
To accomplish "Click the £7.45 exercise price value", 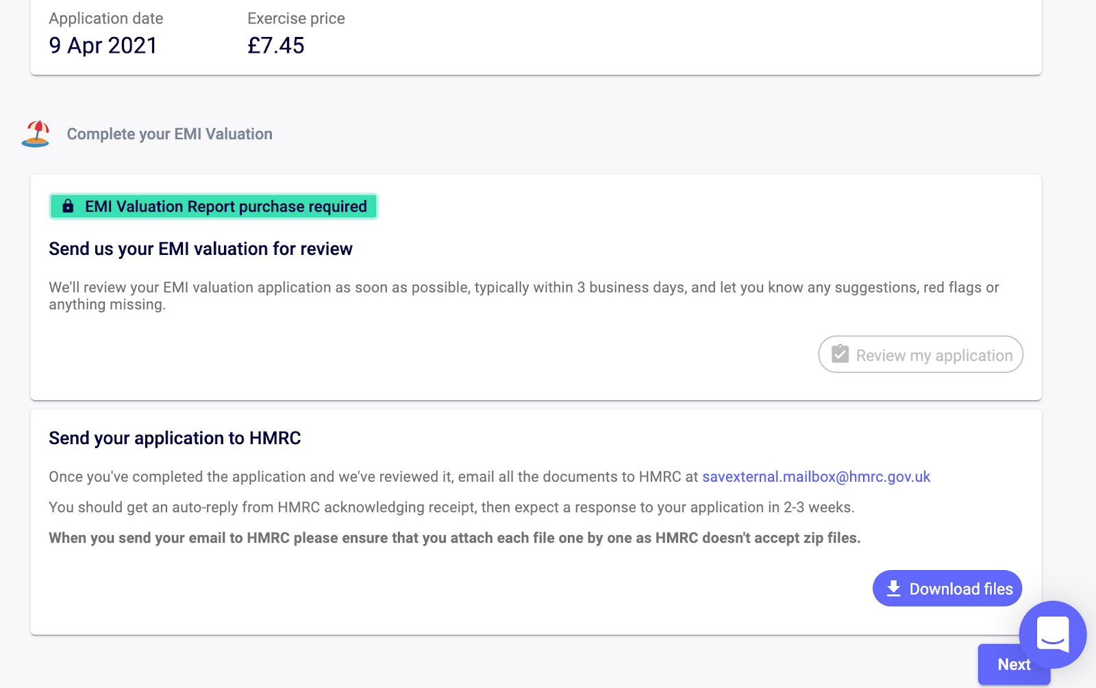I will tap(276, 45).
